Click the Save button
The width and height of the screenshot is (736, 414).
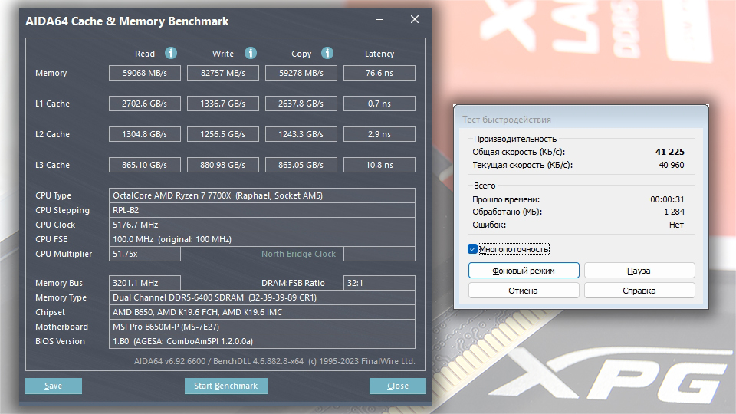point(54,386)
